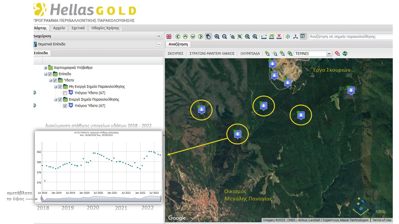399x224 pixels.
Task: Click the zoom in magnifier tool
Action: click(x=217, y=36)
